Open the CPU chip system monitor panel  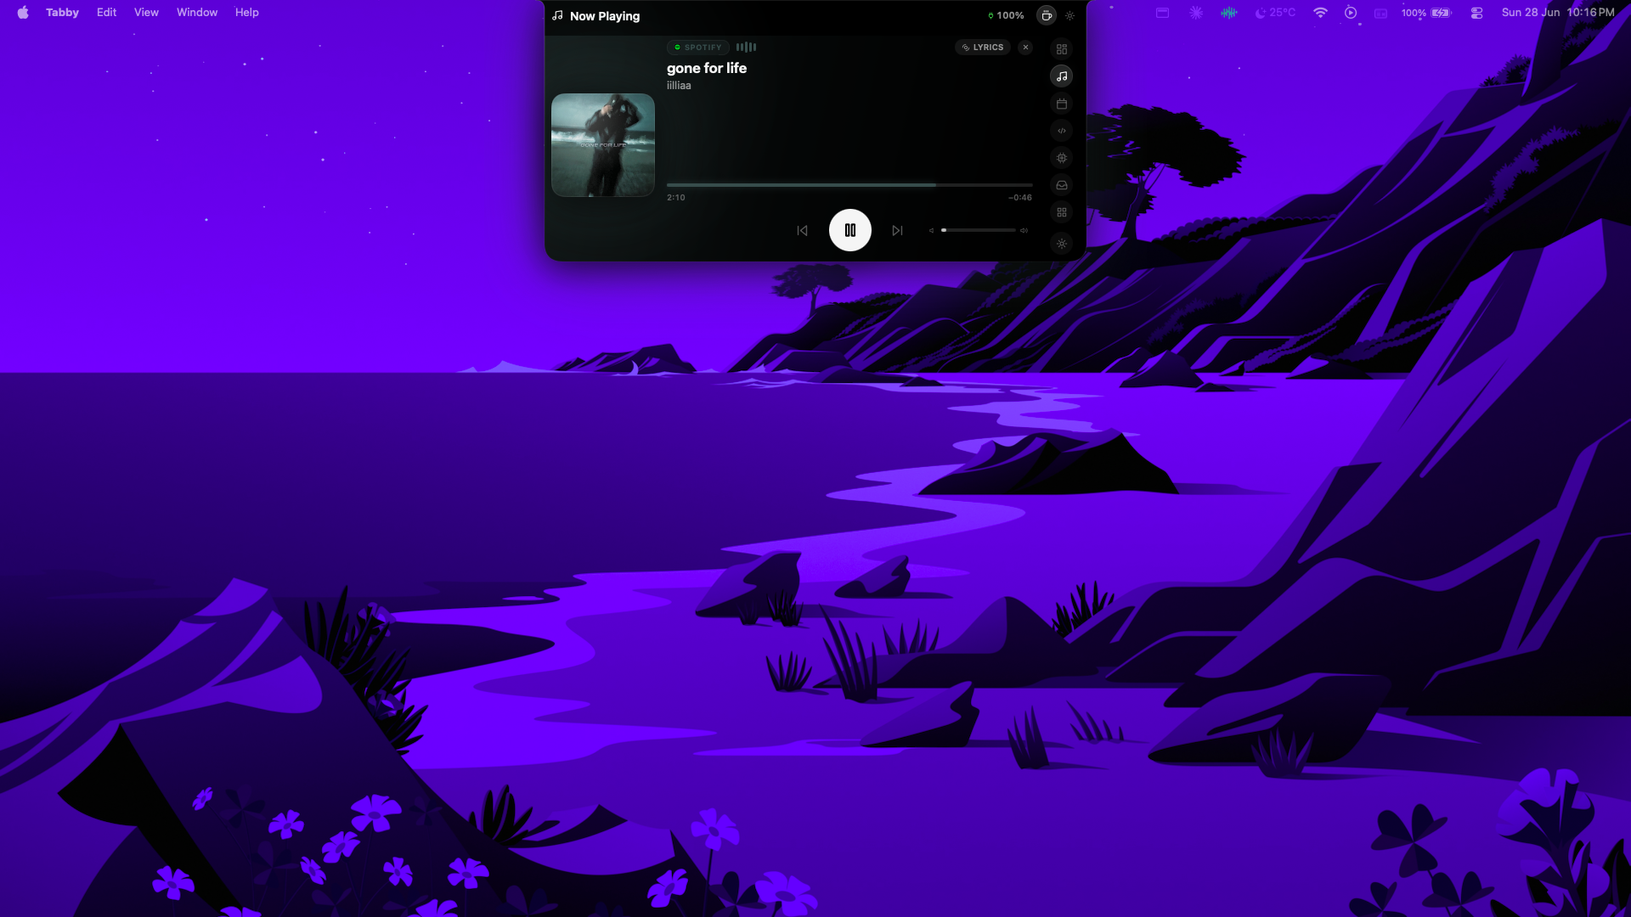(1062, 158)
